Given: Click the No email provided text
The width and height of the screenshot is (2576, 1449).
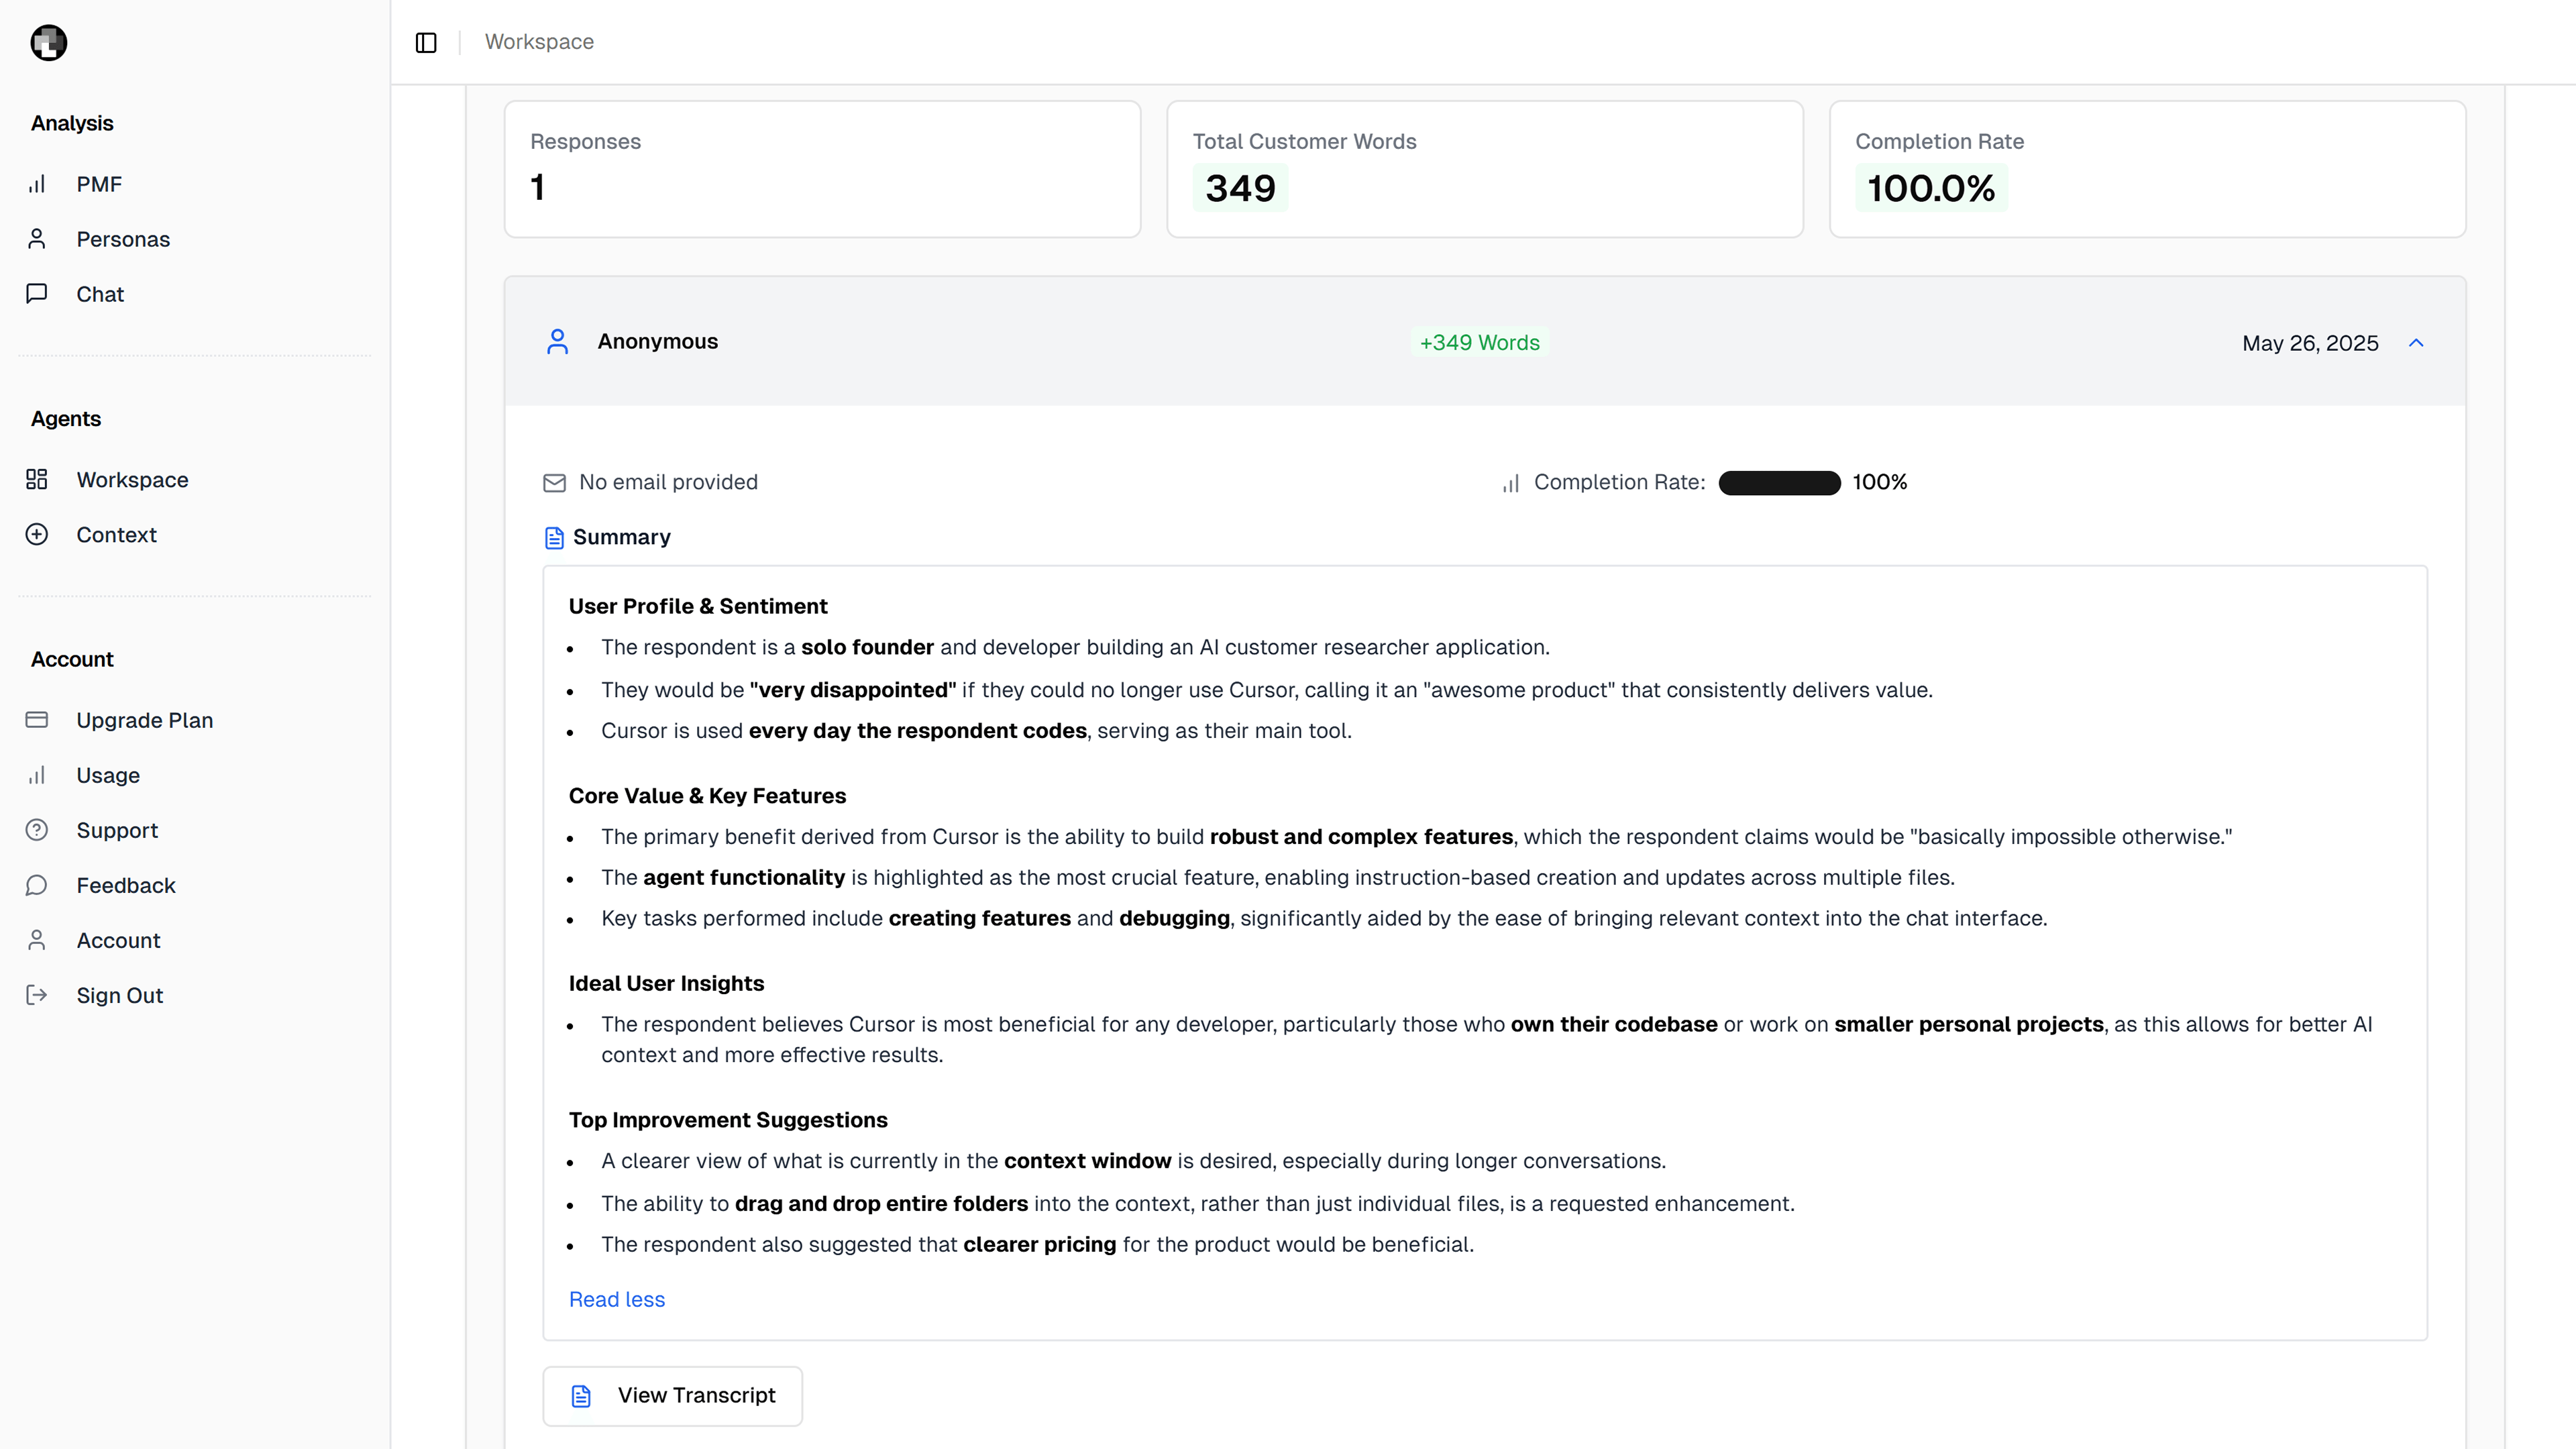Looking at the screenshot, I should [x=668, y=482].
